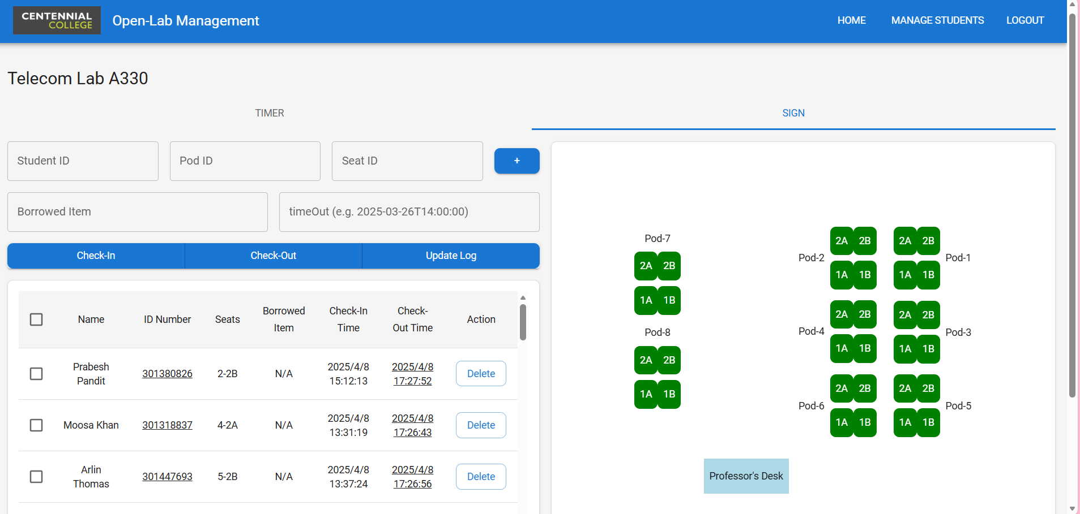Click the blue + add entry button
Viewport: 1080px width, 514px height.
(x=516, y=161)
